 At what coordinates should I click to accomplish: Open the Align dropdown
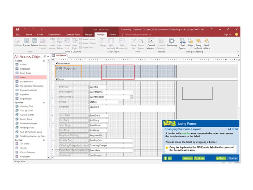tap(190, 43)
